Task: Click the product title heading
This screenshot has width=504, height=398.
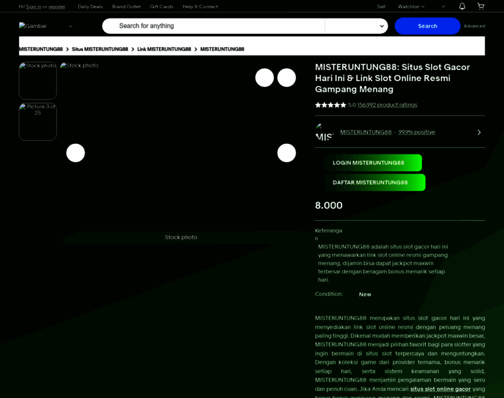Action: [x=393, y=78]
